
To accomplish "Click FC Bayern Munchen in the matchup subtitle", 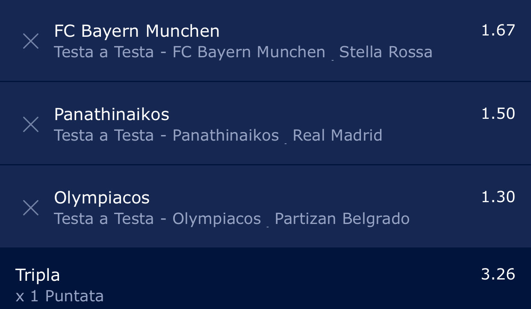I will pos(249,53).
